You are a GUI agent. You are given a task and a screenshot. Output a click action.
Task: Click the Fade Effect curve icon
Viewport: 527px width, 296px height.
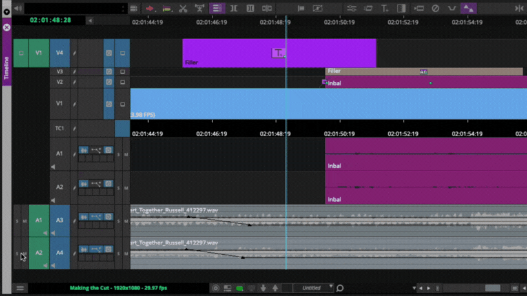[452, 8]
